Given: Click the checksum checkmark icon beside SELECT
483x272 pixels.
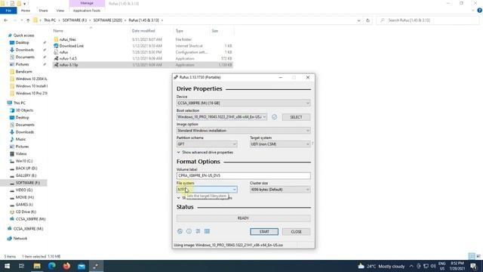Looking at the screenshot, I should 274,117.
